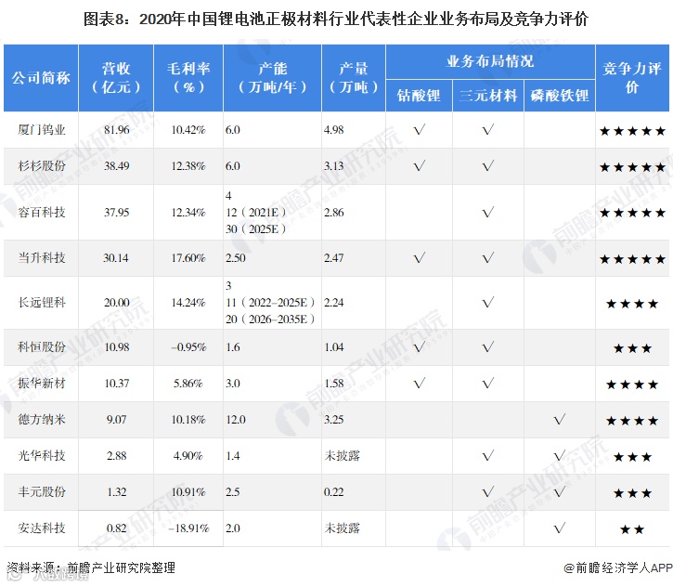Select company name 当升科技
Image resolution: width=673 pixels, height=587 pixels.
(x=41, y=257)
